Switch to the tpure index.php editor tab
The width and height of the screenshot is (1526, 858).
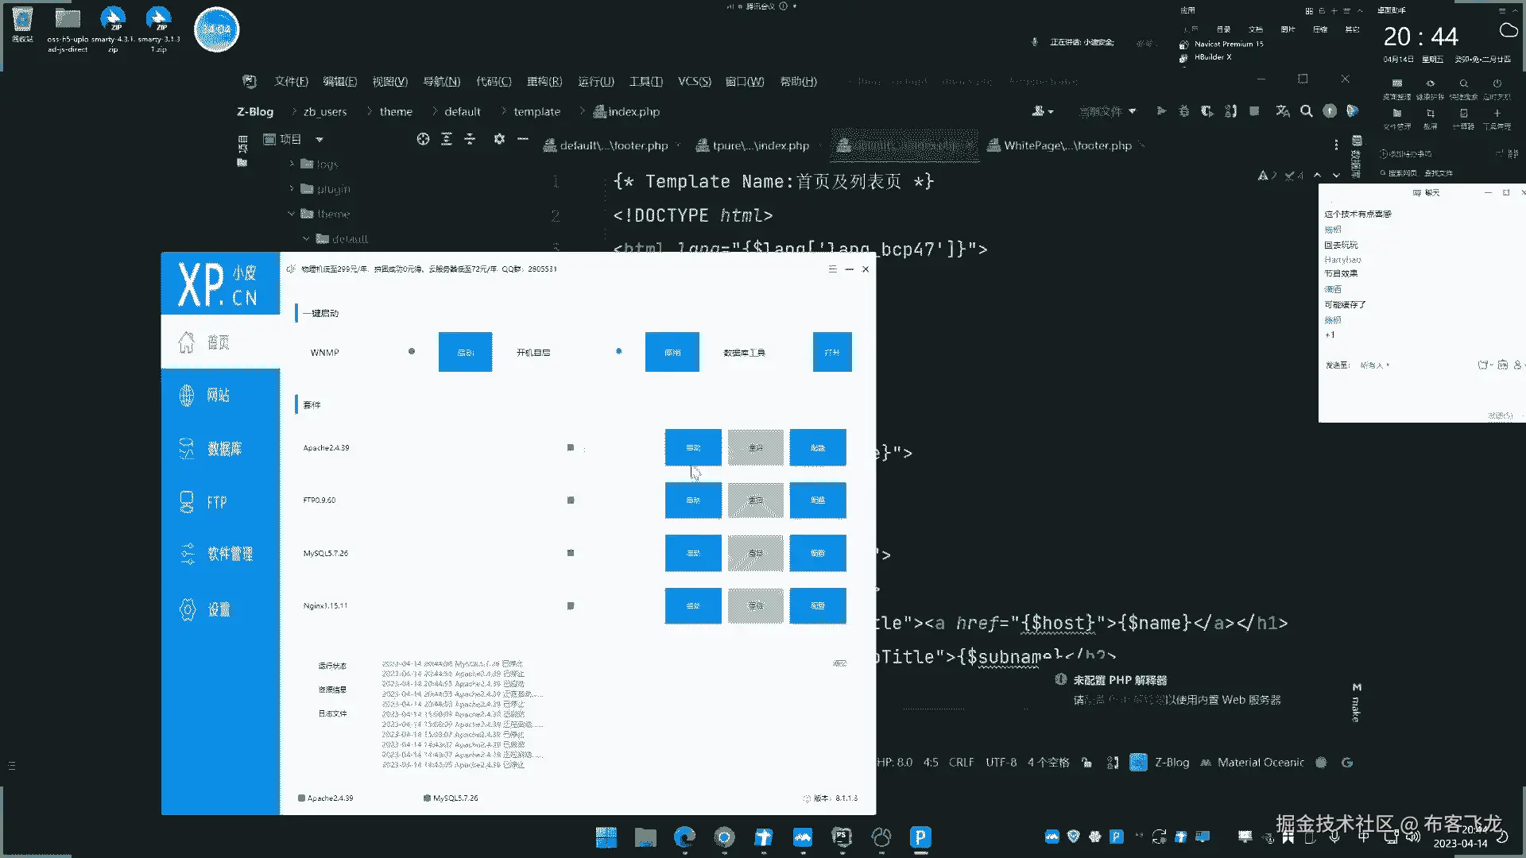click(x=760, y=145)
